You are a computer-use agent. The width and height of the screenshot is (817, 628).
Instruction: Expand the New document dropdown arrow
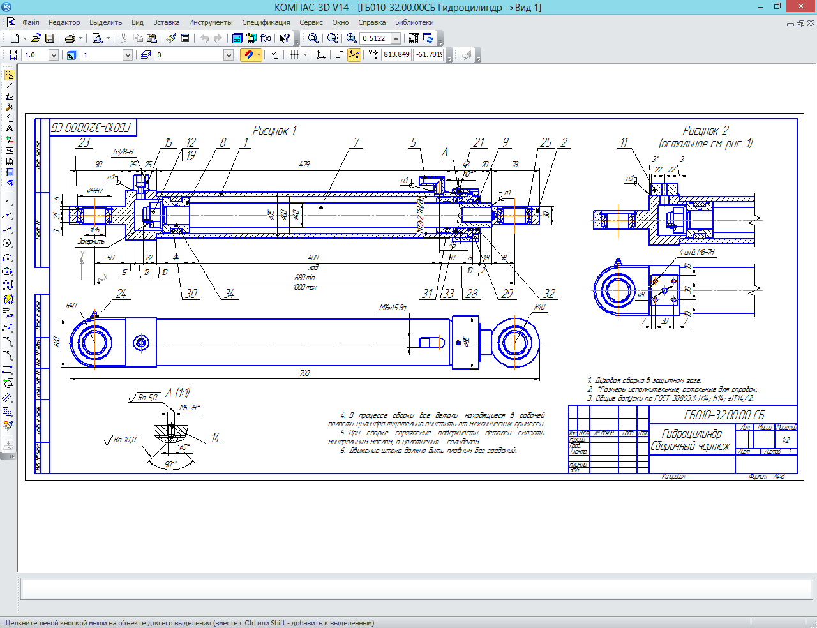tap(25, 38)
